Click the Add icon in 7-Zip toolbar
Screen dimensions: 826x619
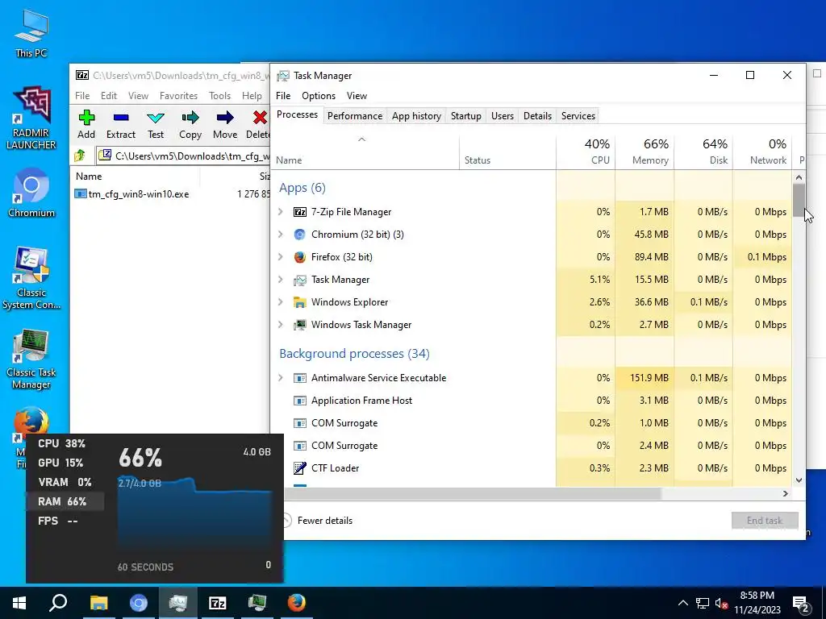tap(86, 118)
